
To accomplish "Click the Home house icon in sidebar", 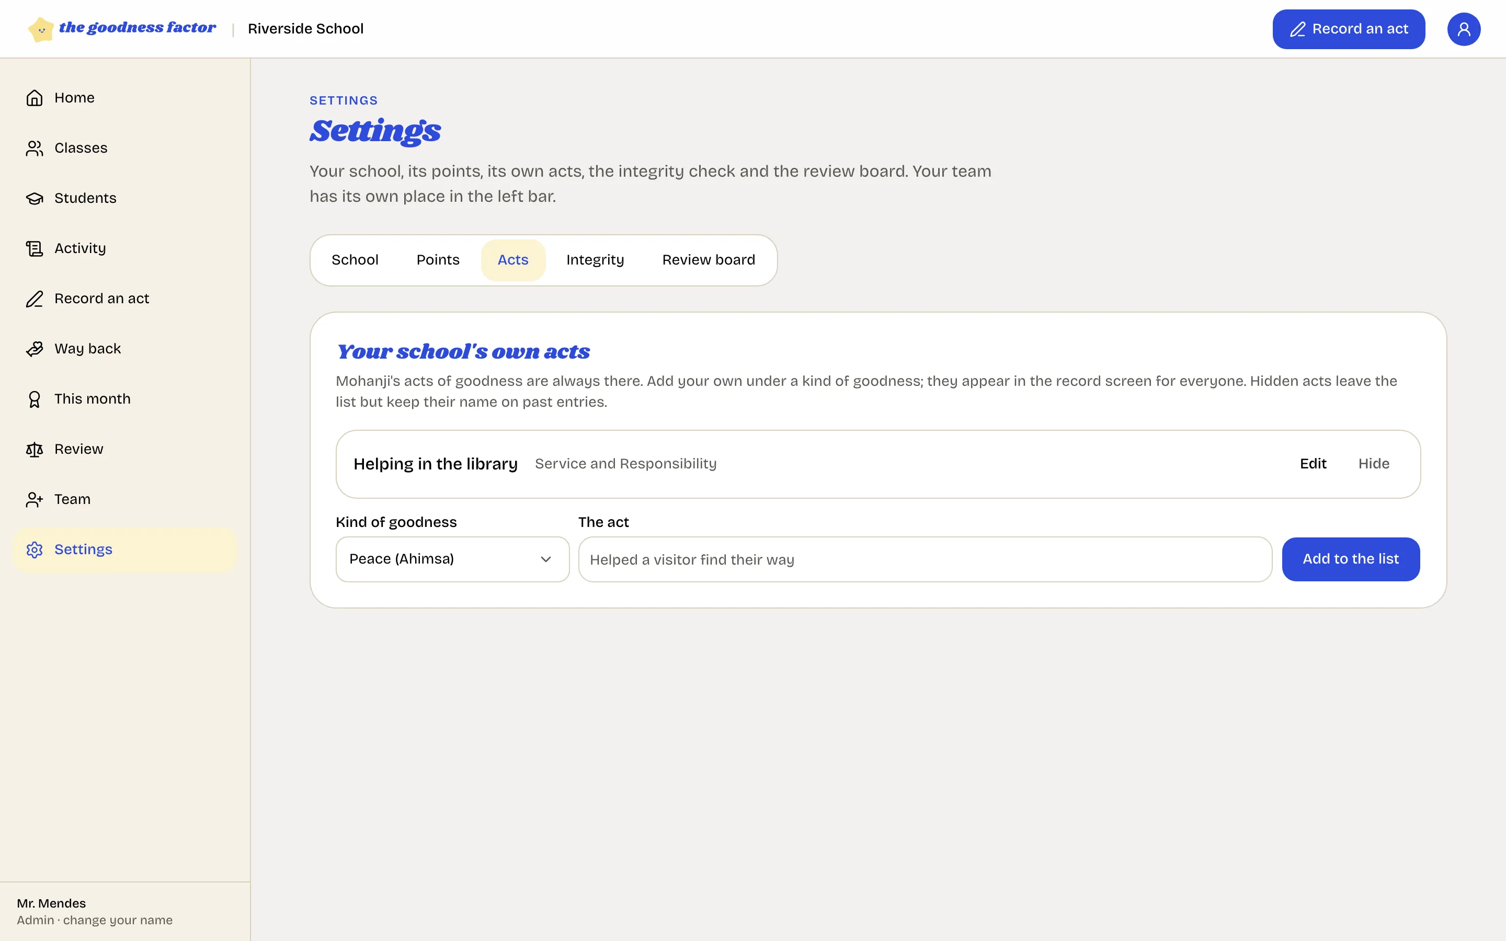I will 34,98.
